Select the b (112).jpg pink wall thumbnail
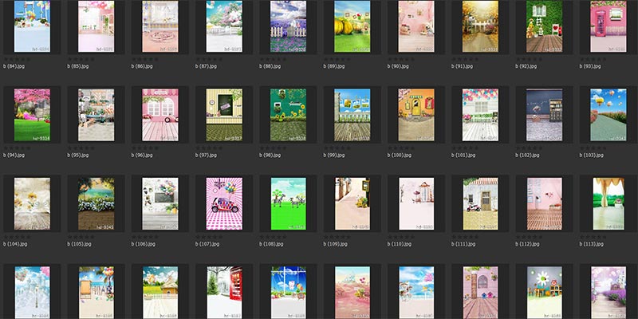Image resolution: width=638 pixels, height=319 pixels. pyautogui.click(x=545, y=203)
